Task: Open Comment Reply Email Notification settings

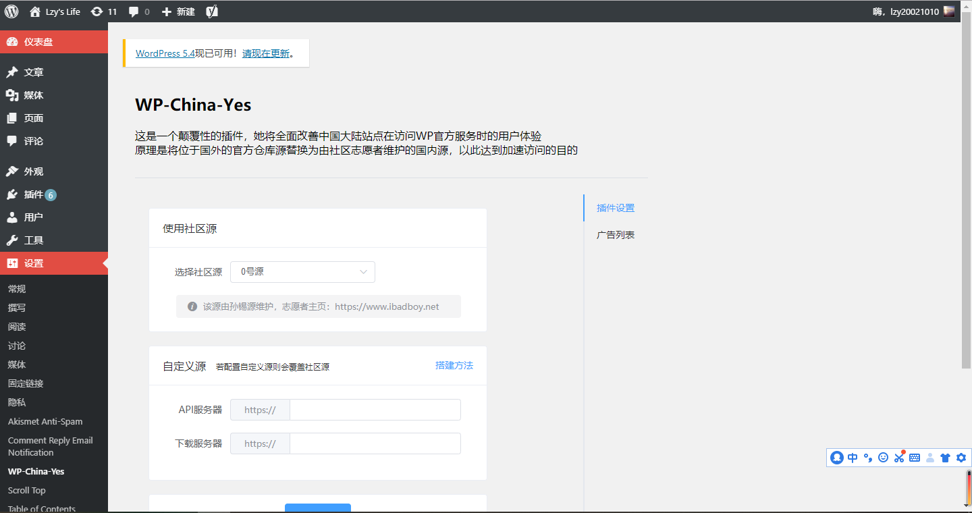Action: 51,446
